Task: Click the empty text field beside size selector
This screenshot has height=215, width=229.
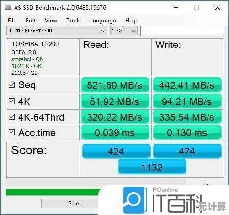Action: click(182, 31)
